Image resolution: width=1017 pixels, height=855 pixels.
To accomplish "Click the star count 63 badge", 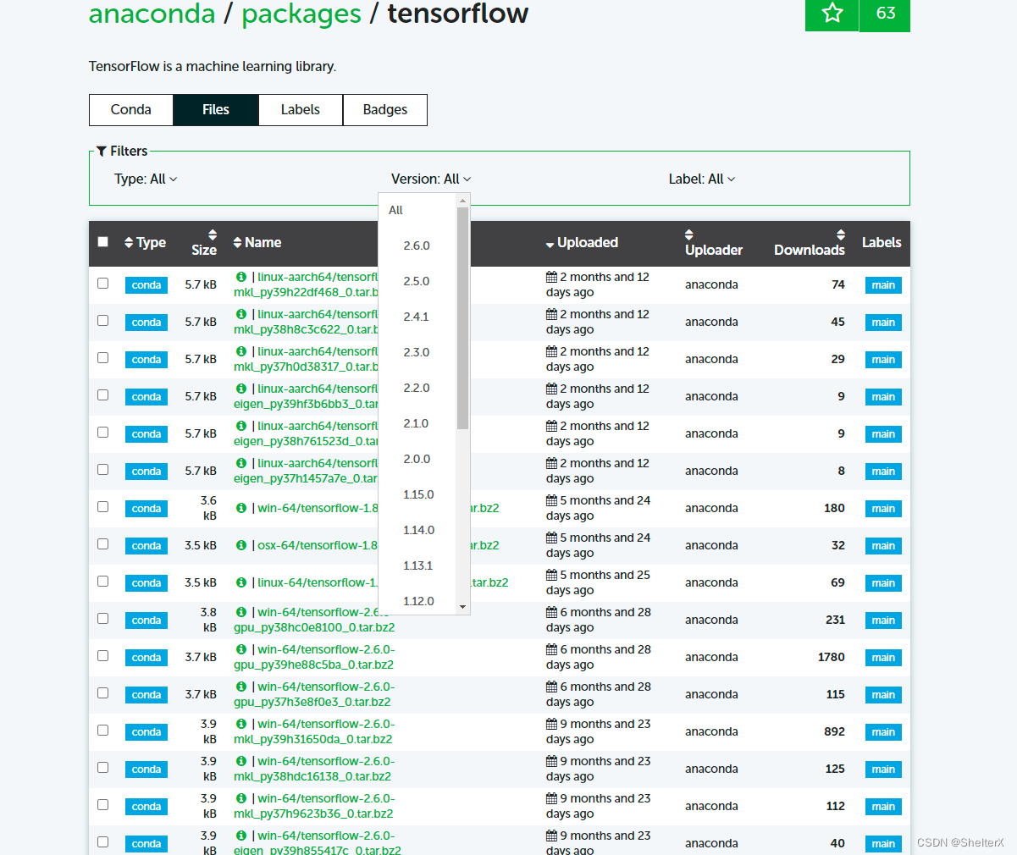I will click(x=885, y=14).
